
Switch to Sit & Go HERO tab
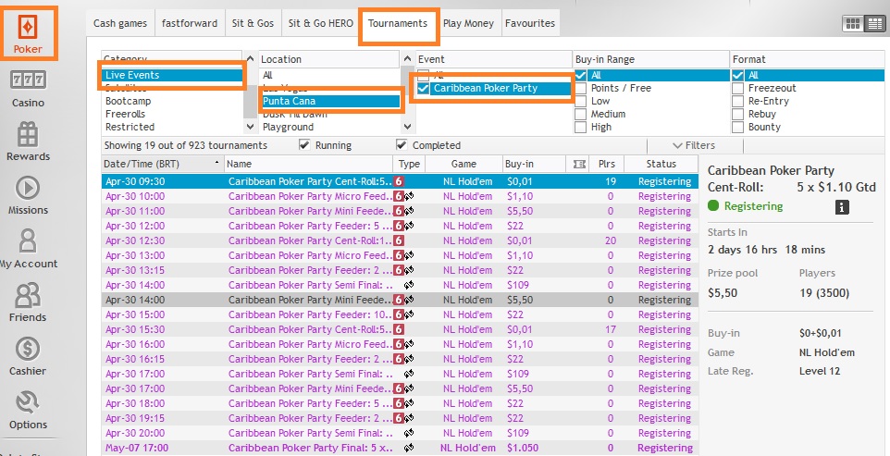pos(321,23)
